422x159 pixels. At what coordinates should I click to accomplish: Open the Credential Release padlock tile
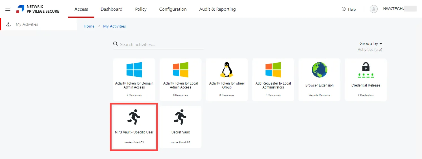click(x=366, y=80)
